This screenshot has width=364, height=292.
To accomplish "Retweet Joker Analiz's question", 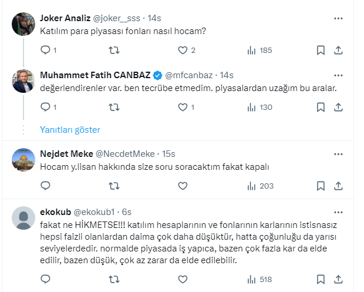I will tap(114, 51).
